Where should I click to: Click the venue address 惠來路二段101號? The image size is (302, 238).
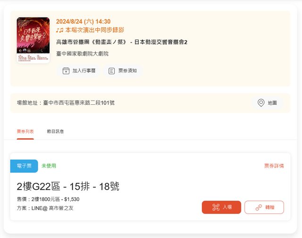tap(94, 103)
